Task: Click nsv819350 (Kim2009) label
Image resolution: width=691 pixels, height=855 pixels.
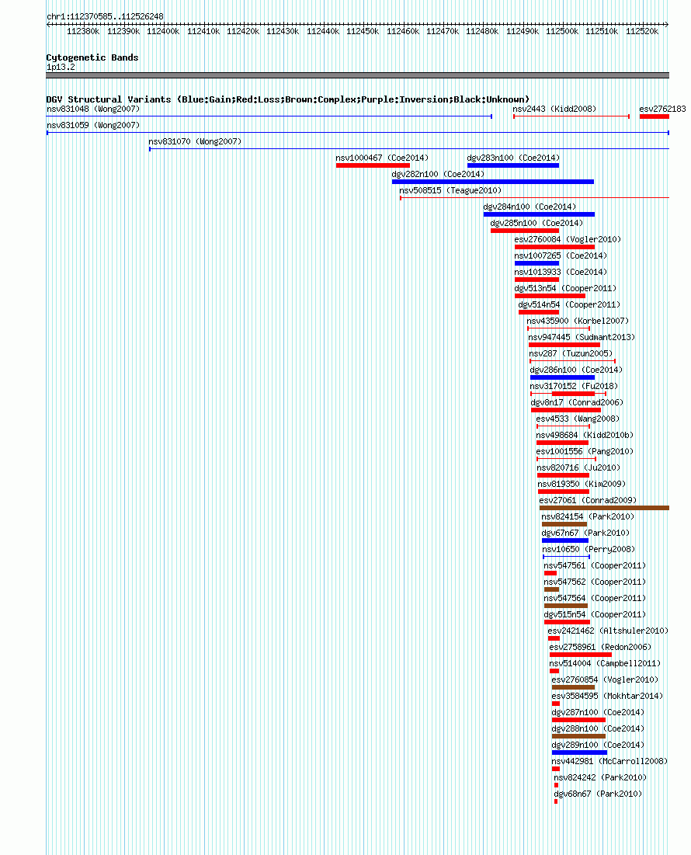Action: pos(582,485)
